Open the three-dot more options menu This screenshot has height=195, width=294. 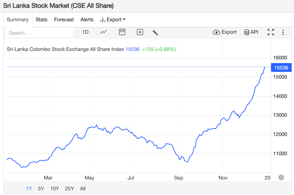(283, 32)
